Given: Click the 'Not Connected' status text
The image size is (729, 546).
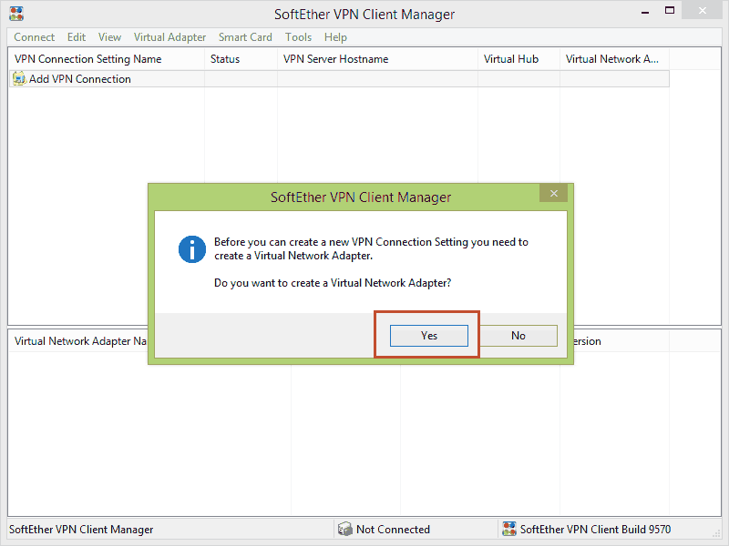Looking at the screenshot, I should click(393, 530).
